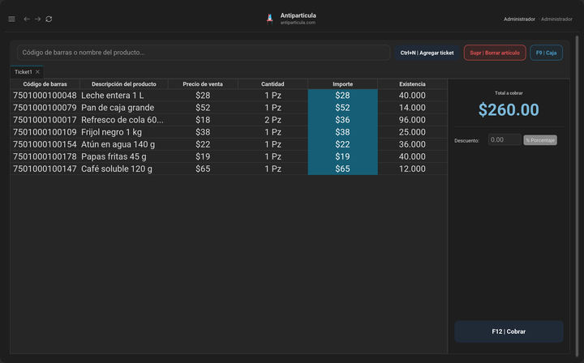Select the Ticket1 tab
This screenshot has height=363, width=584.
click(23, 72)
